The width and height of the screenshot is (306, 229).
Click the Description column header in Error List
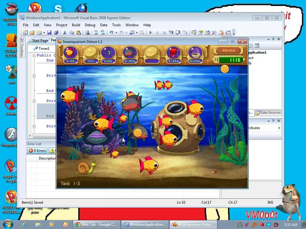(47, 158)
